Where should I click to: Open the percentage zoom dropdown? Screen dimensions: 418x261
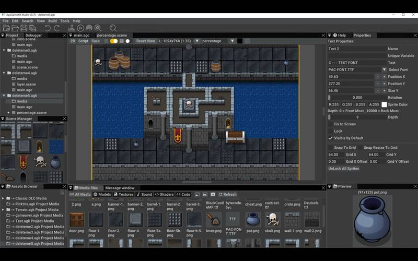[x=232, y=41]
